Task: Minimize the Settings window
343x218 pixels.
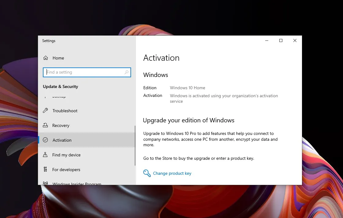Action: pyautogui.click(x=267, y=40)
